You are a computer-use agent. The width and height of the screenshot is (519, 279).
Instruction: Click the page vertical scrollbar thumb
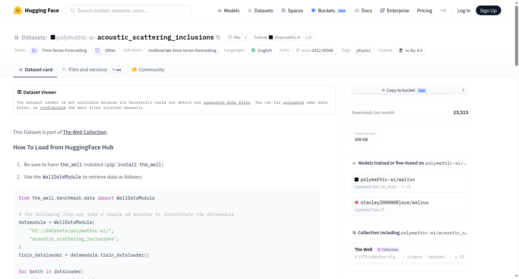click(x=516, y=36)
